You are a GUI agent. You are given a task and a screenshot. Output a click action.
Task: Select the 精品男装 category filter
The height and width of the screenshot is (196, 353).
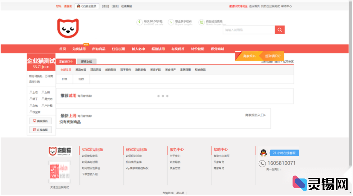pos(96,70)
